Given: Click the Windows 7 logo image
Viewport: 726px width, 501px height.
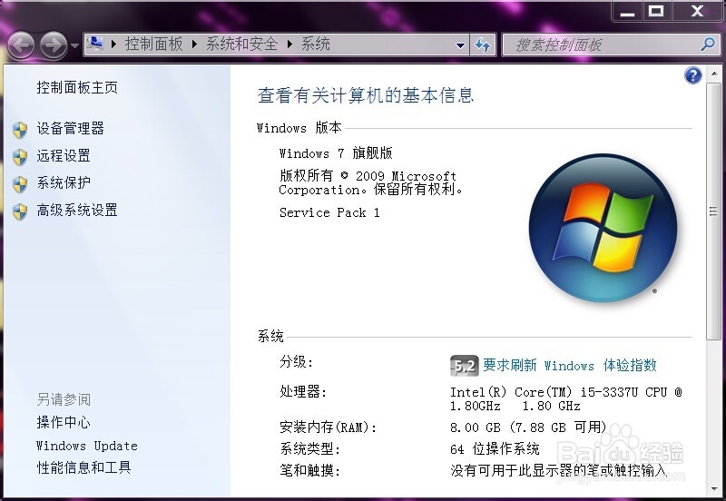Looking at the screenshot, I should click(603, 228).
